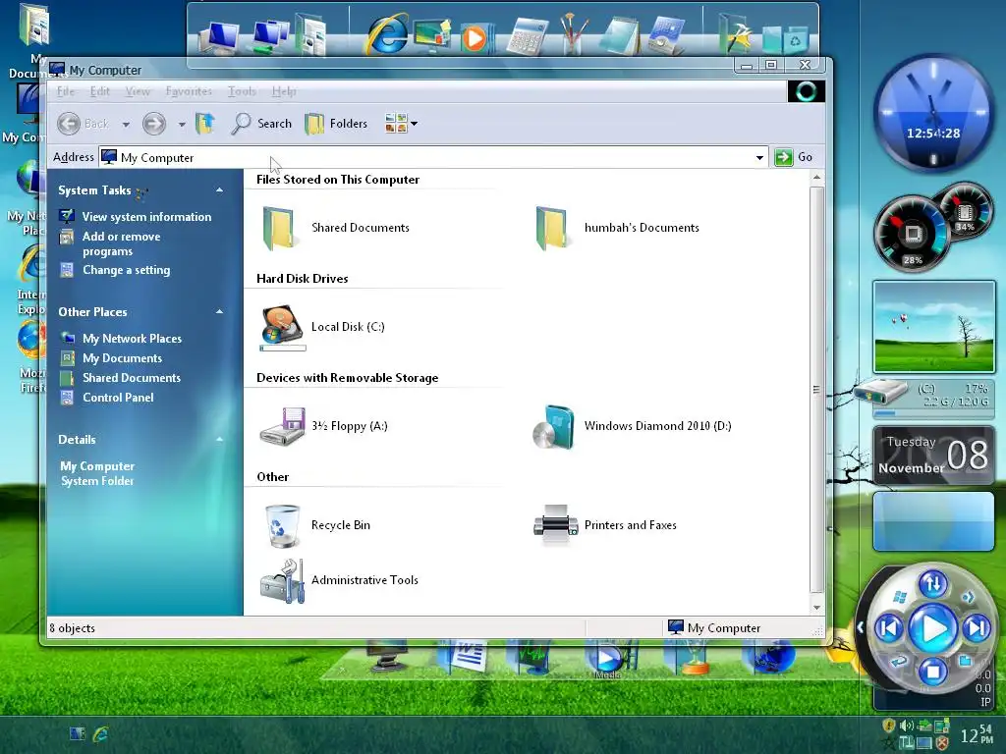This screenshot has width=1006, height=754.
Task: Collapse the Details panel
Action: 219,440
